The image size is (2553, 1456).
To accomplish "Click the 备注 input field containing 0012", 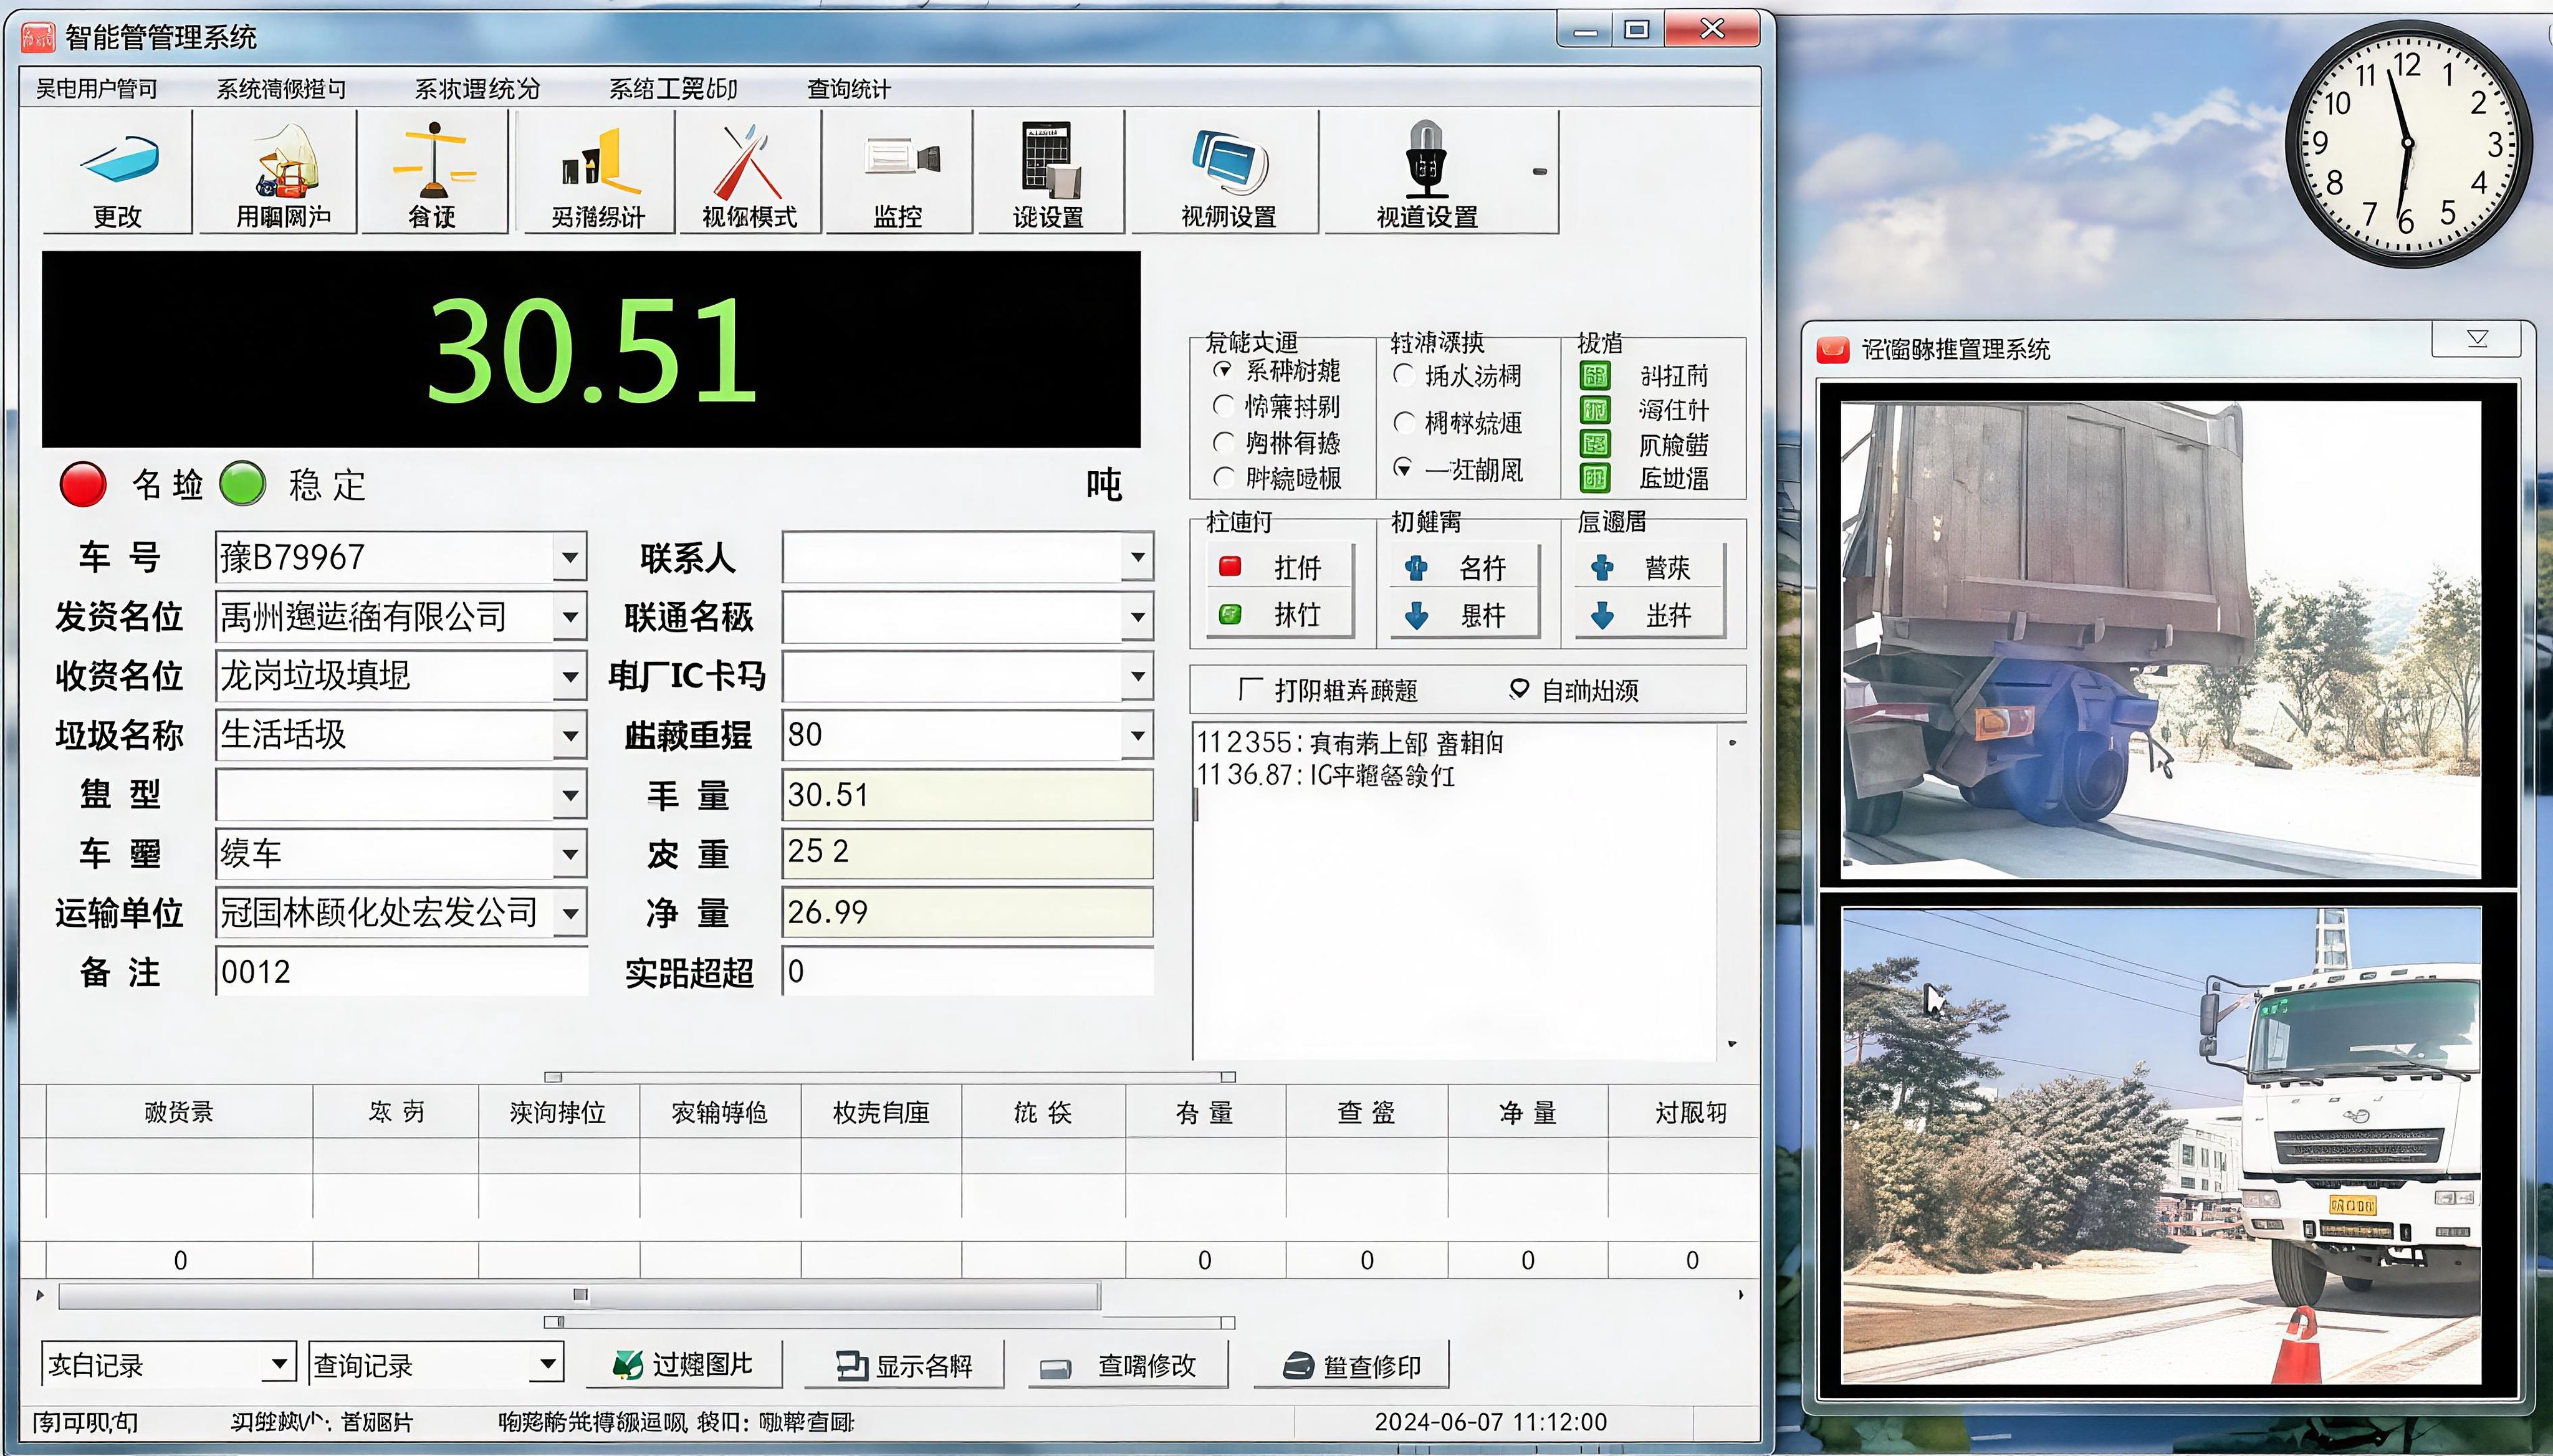I will [401, 971].
